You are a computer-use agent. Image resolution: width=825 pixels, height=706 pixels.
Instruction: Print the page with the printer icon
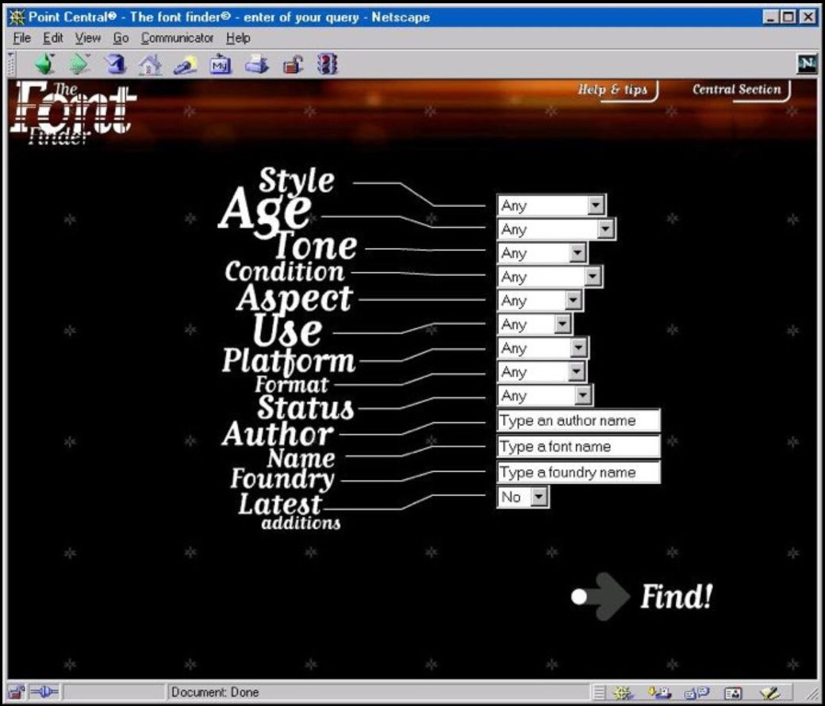[257, 65]
